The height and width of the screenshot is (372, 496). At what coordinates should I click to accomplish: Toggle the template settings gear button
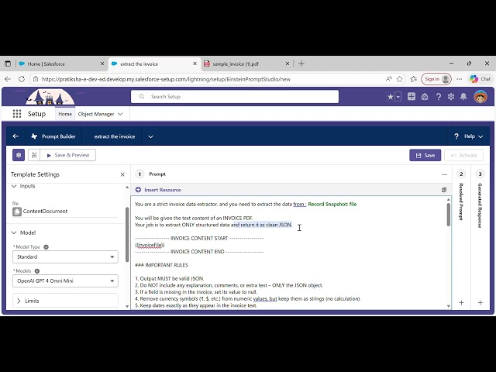[19, 155]
